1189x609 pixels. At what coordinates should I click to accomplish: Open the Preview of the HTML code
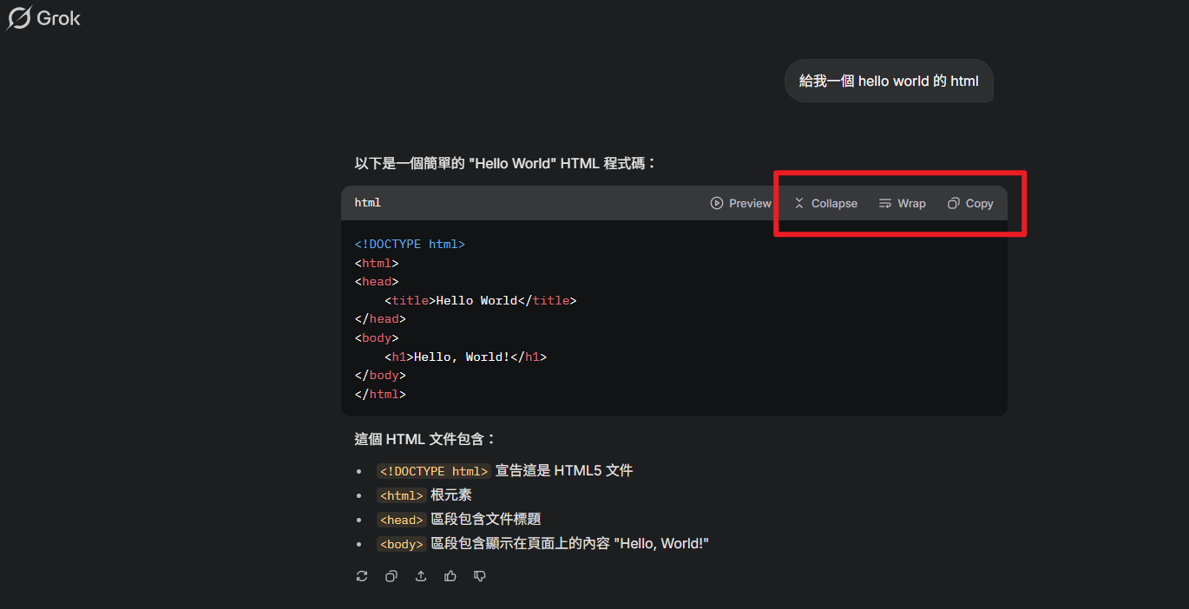(740, 203)
